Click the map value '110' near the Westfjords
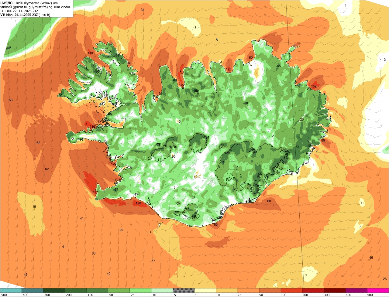This screenshot has width=389, height=297. pyautogui.click(x=90, y=53)
